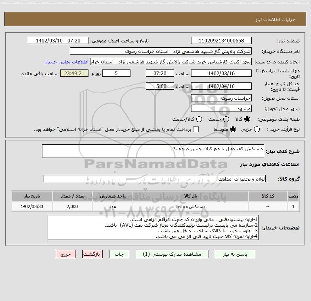Viewport: 311px width, 301px height.
Task: Click the response deadline time 07:20 field
Action: (160, 74)
